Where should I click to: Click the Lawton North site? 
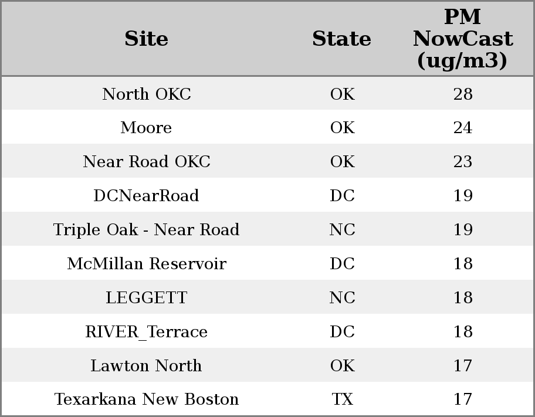(x=146, y=365)
